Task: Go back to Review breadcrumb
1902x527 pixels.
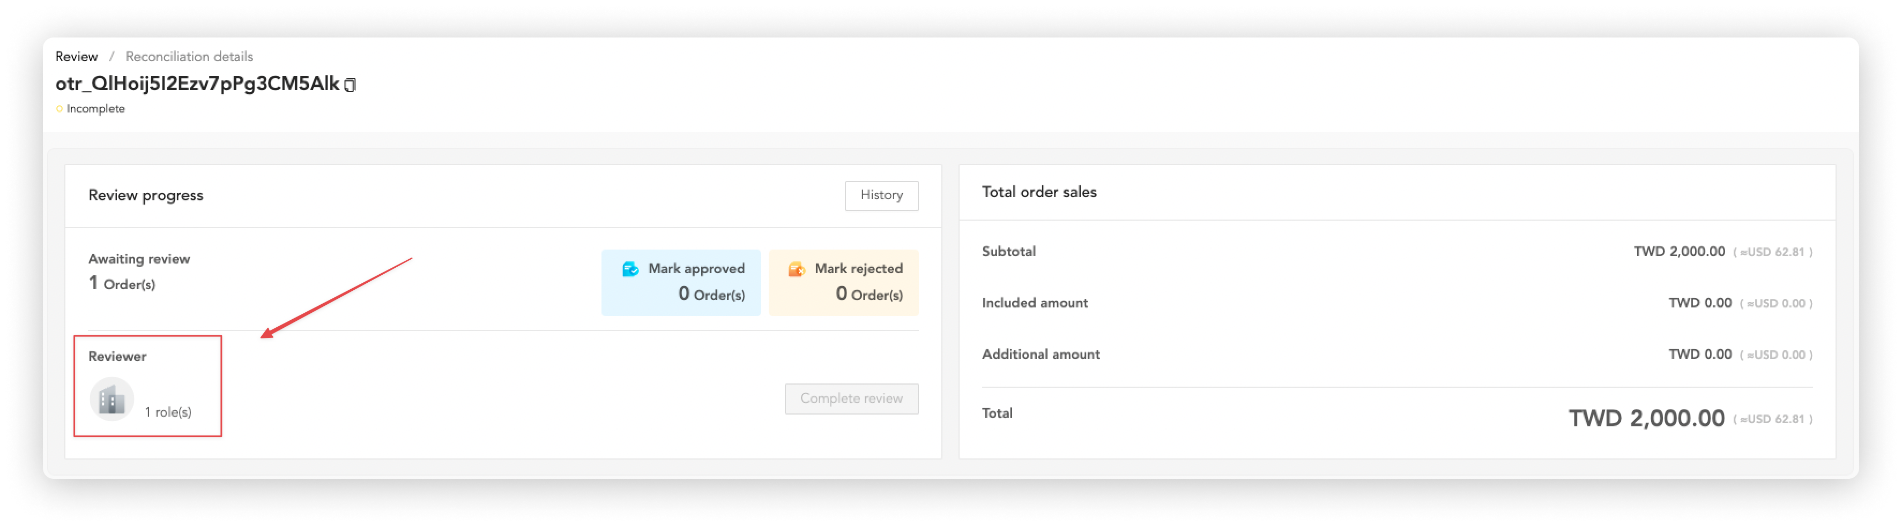Action: tap(76, 57)
